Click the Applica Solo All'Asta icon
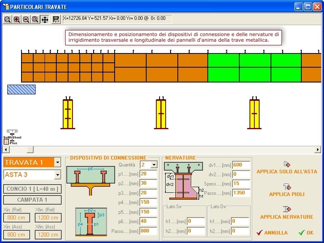324x243 pixels. pos(287,164)
